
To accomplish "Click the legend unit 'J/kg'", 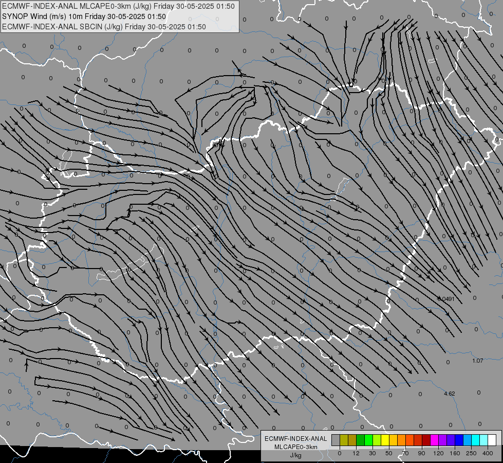I will [296, 455].
